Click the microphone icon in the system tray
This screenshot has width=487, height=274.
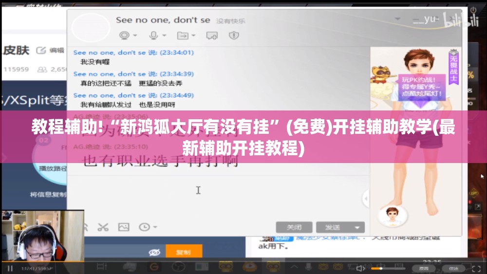308,267
